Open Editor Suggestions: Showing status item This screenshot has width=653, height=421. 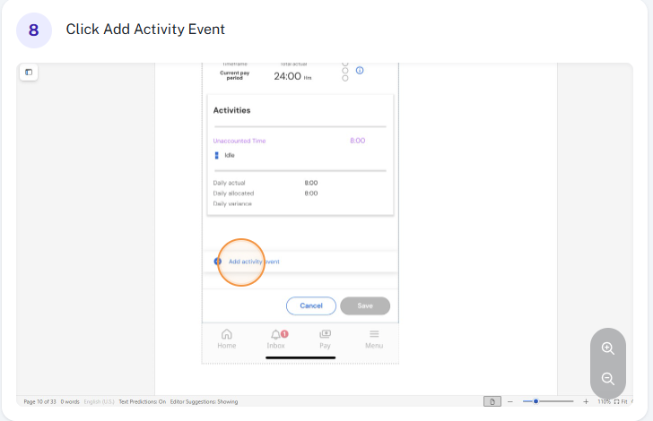pyautogui.click(x=204, y=402)
